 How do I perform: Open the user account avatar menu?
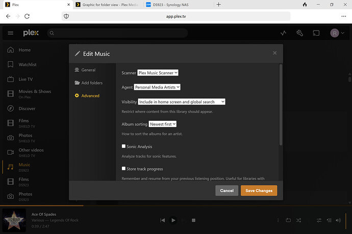[337, 33]
